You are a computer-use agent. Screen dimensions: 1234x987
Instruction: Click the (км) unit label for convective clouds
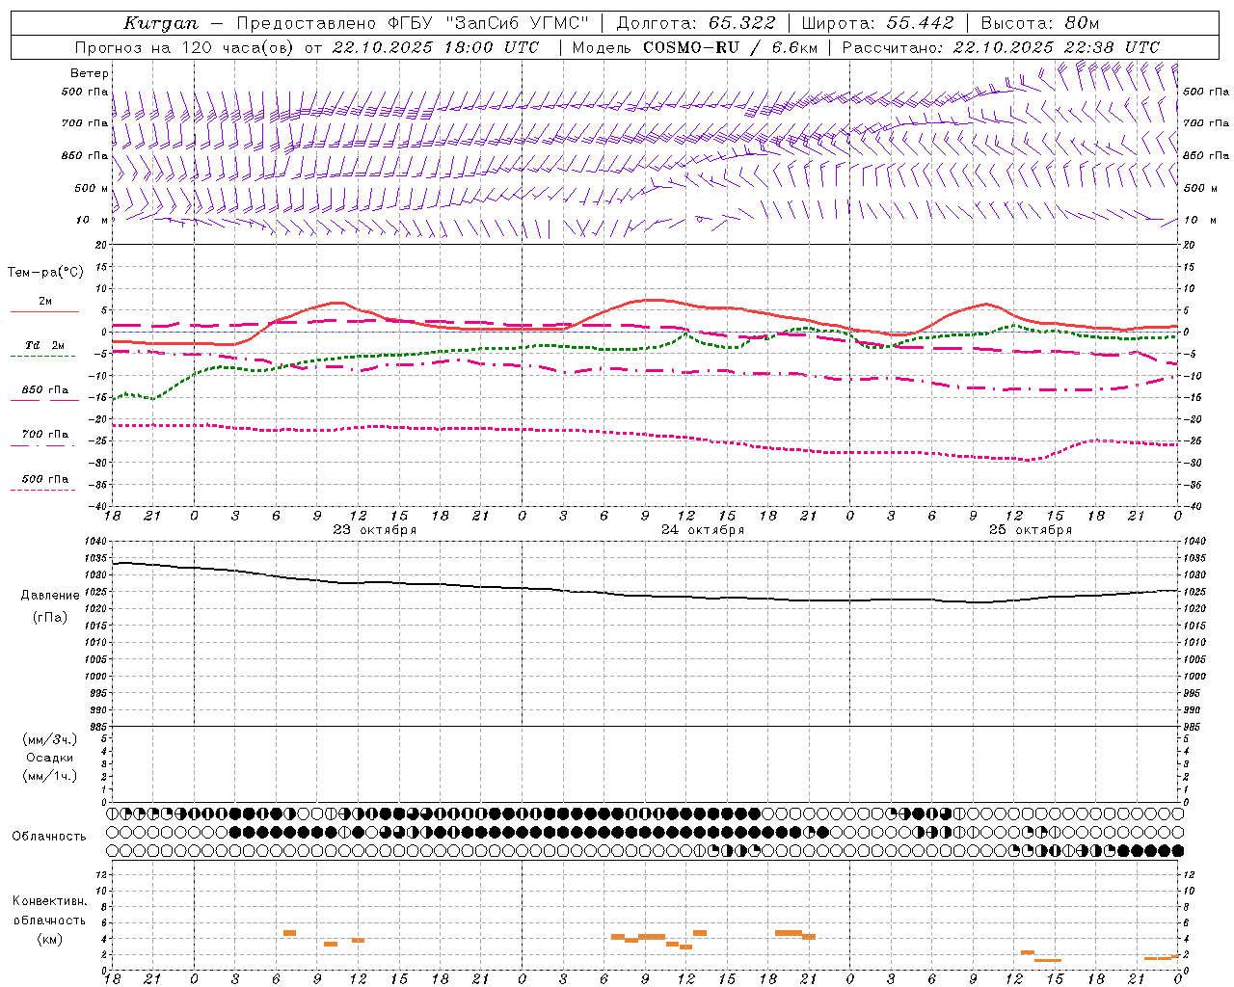tap(50, 939)
